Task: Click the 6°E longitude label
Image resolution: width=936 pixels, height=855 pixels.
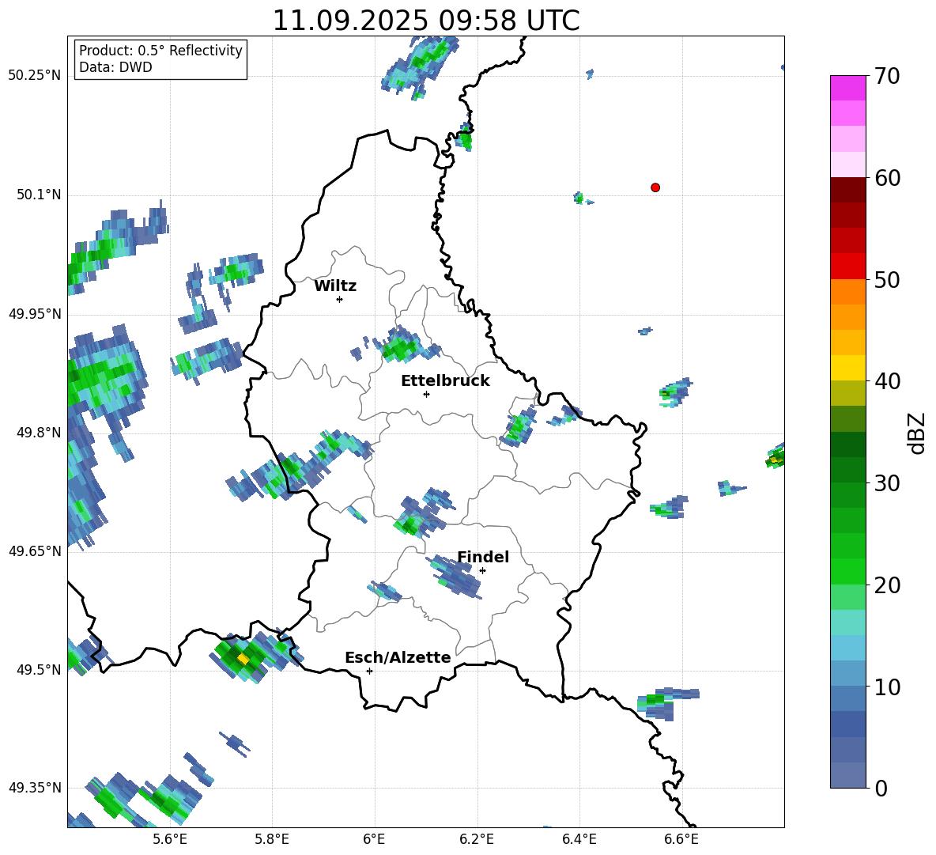Action: pos(374,839)
